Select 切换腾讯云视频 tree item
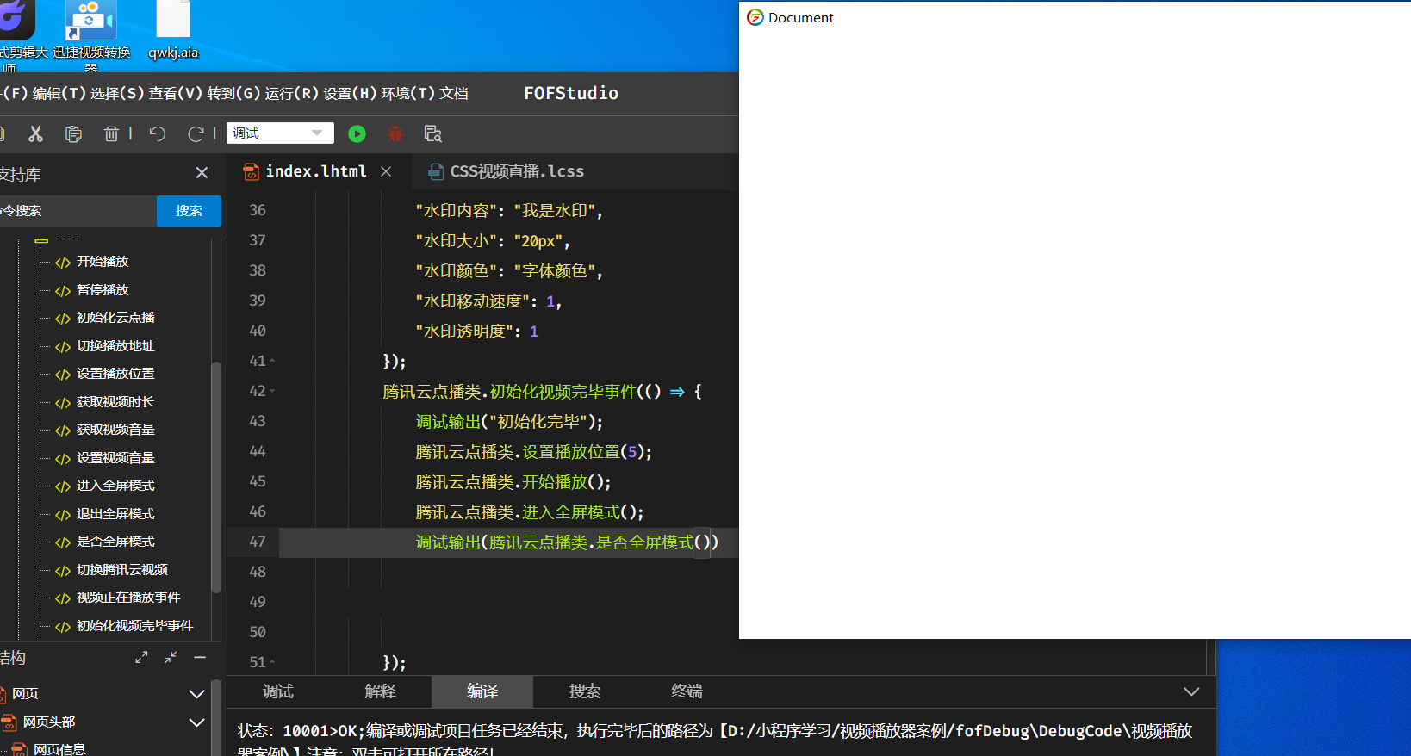 click(122, 570)
